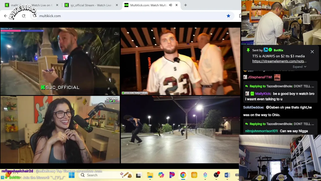Image resolution: width=321 pixels, height=181 pixels.
Task: Open the pink P app in the taskbar
Action: 172,175
